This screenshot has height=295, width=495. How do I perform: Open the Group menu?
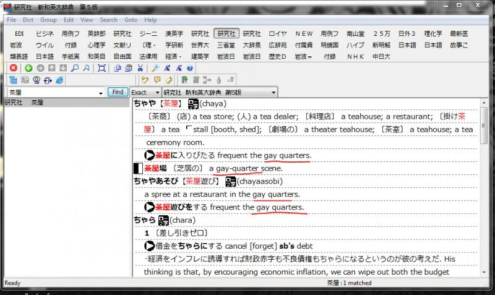click(48, 20)
